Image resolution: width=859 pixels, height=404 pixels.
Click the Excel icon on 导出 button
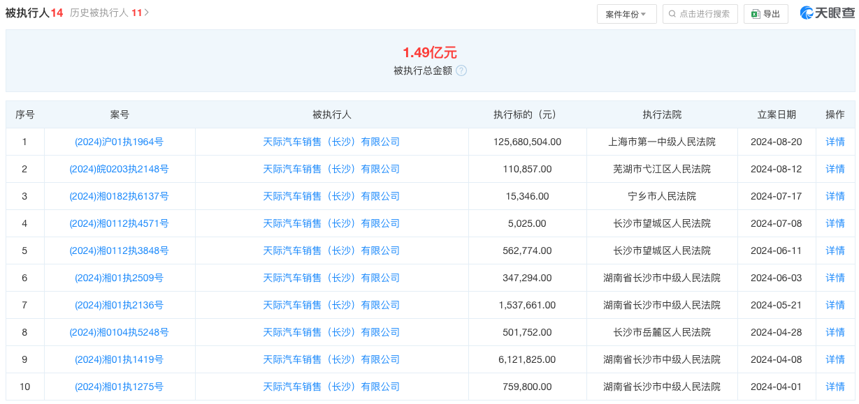[756, 14]
